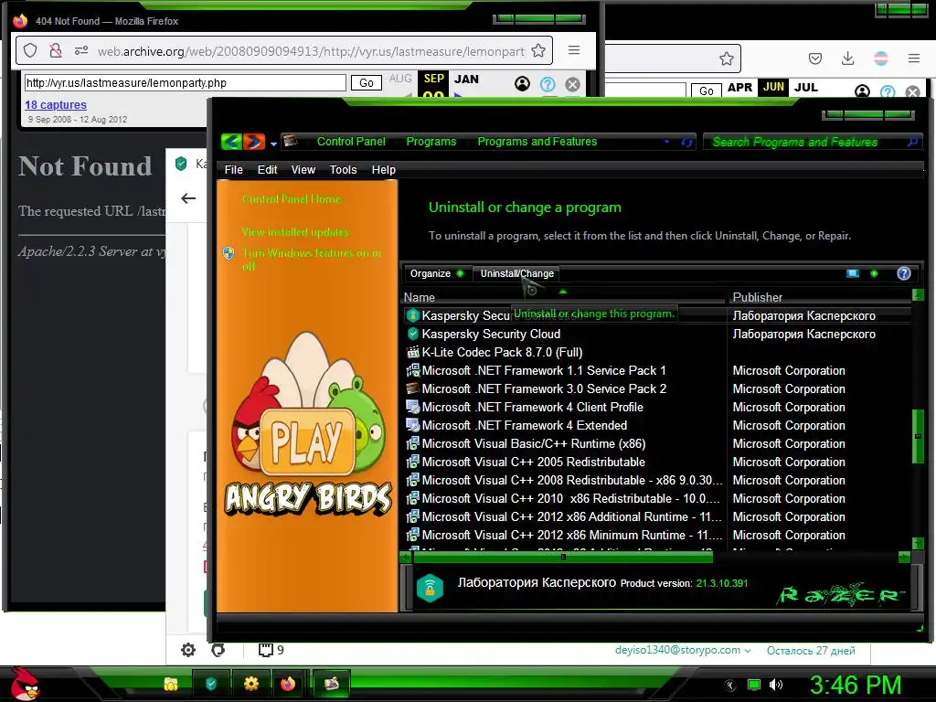Click the Angry Birds Play button

307,441
